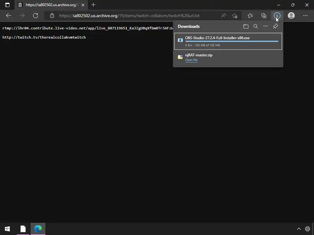314x235 pixels.
Task: Click the njRAT zip archive icon
Action: (180, 57)
